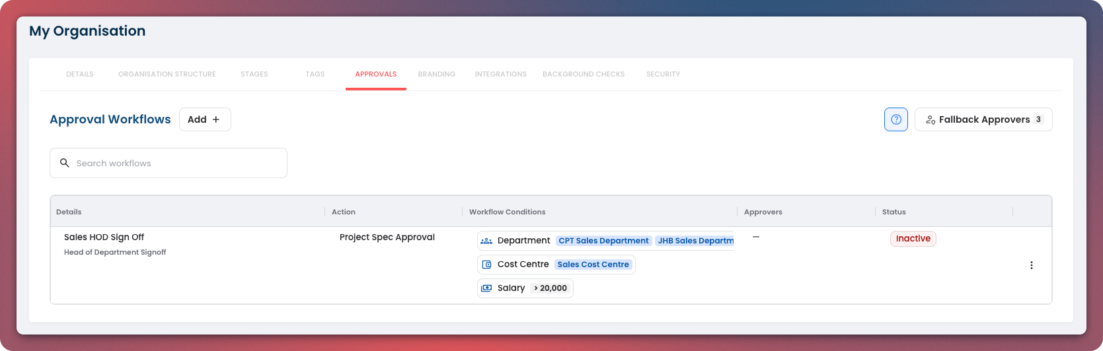Click the Inactive status badge

tap(913, 239)
